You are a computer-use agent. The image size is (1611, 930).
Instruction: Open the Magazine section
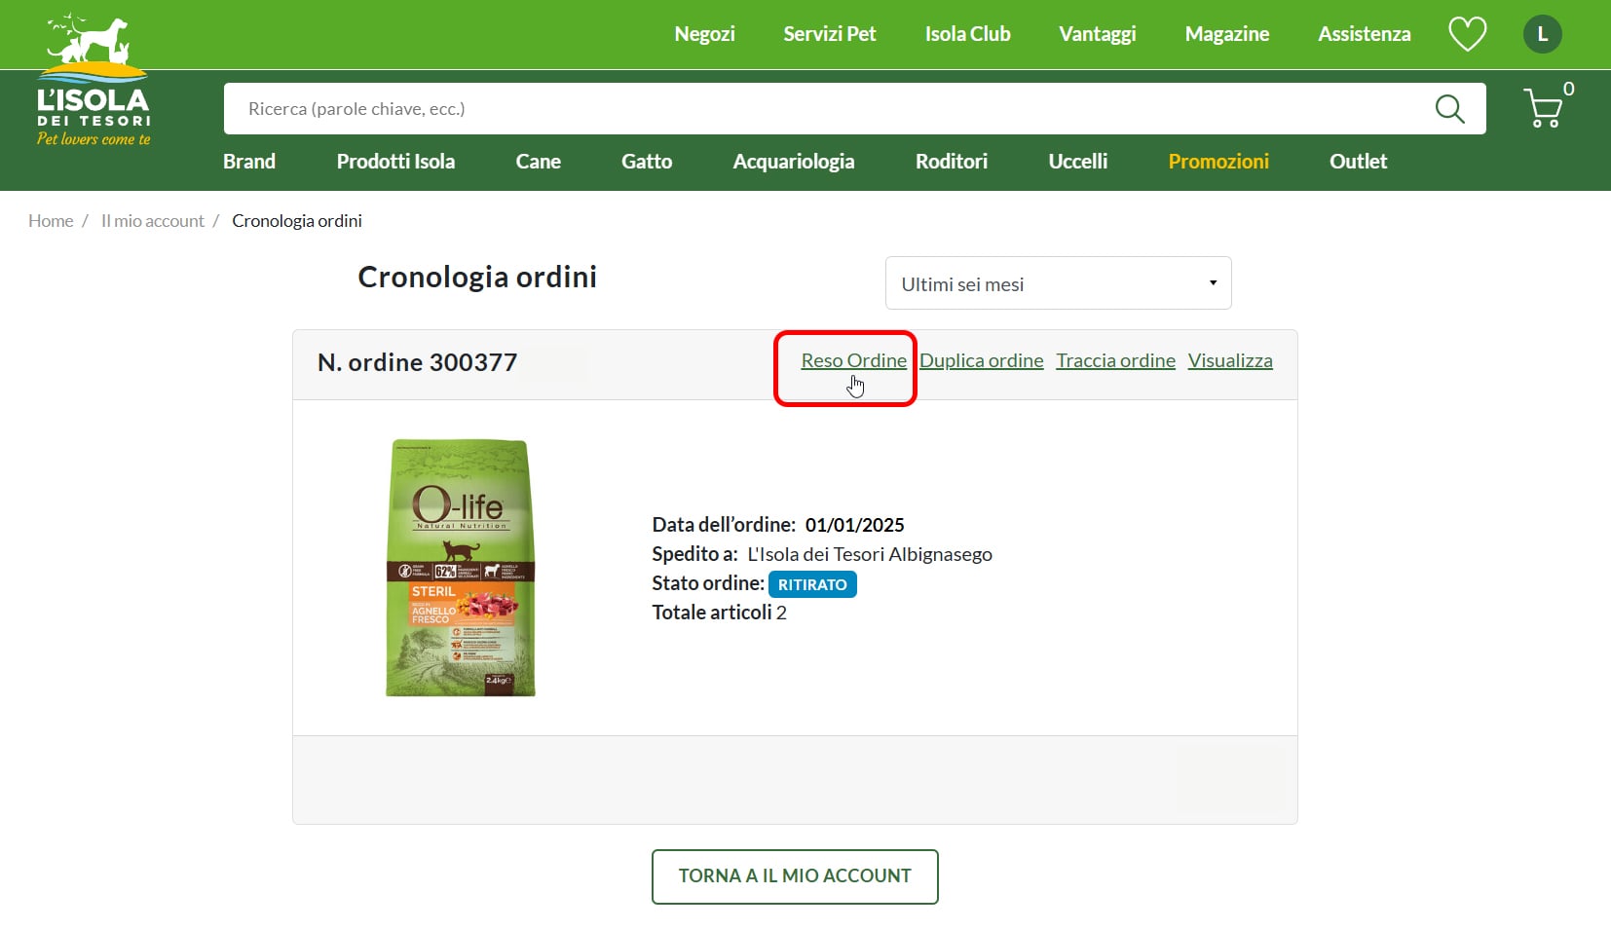click(x=1227, y=34)
